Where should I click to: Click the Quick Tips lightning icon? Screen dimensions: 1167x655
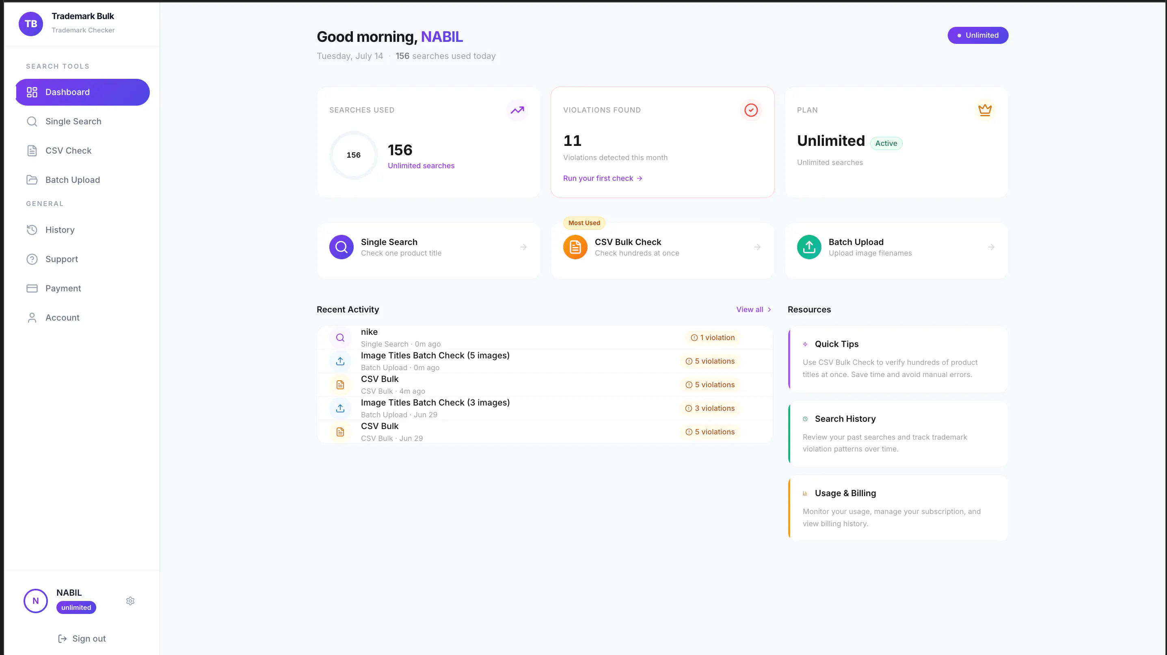coord(805,344)
